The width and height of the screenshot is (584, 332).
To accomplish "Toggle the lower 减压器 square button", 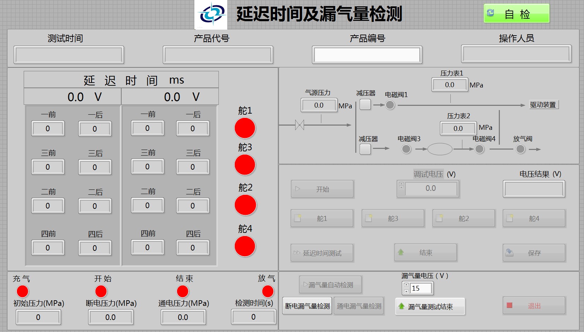I will pos(365,149).
